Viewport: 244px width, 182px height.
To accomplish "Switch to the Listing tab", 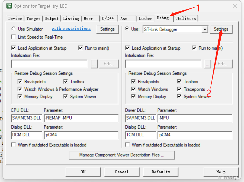I will tap(71, 19).
